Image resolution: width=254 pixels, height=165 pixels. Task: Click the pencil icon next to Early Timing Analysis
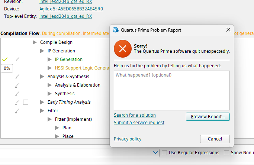pos(17,102)
